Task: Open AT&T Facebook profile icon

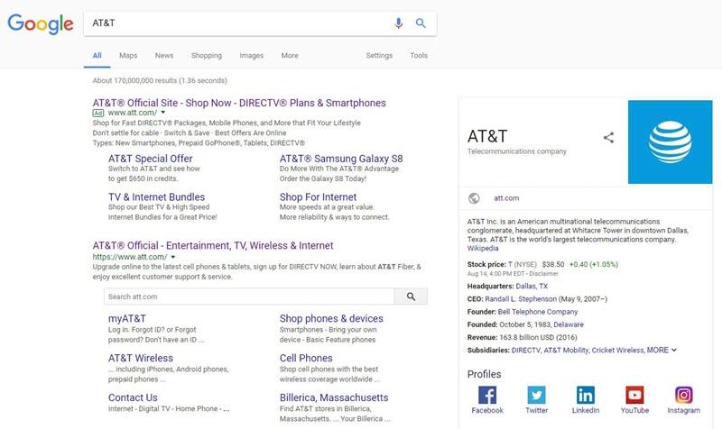Action: (x=487, y=395)
